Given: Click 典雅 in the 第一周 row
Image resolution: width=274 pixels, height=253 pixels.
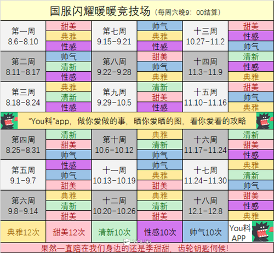Looking at the screenshot, I should point(68,36).
